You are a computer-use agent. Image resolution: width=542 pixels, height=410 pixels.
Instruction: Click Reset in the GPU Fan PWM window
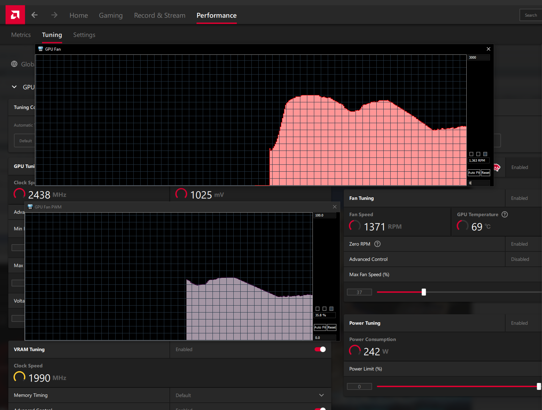332,327
